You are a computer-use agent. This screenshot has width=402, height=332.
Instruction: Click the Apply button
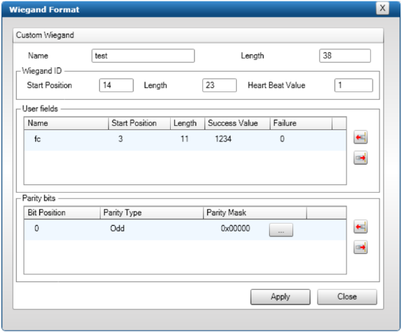[280, 297]
